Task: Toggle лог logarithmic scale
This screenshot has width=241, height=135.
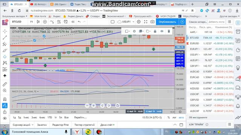Action: click(x=174, y=117)
